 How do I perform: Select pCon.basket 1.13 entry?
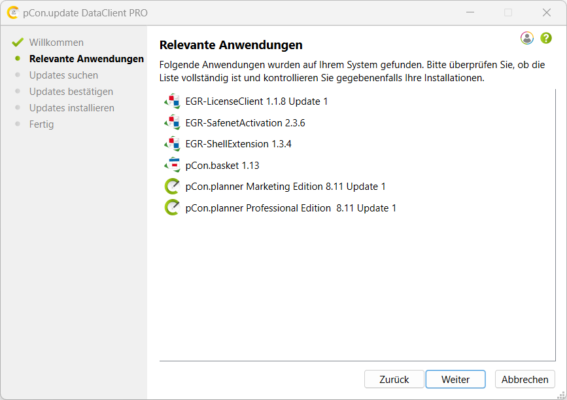[222, 165]
